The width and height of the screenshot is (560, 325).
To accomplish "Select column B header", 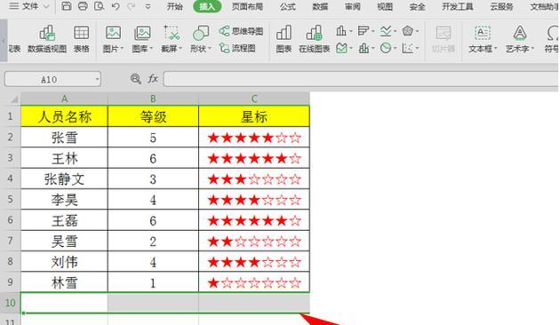I will coord(153,99).
